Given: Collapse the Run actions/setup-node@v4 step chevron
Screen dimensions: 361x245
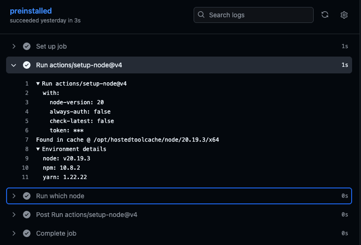Looking at the screenshot, I should (14, 65).
